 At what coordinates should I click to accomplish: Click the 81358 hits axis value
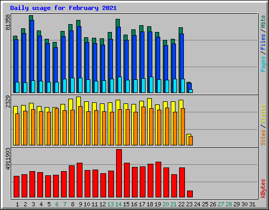tap(8, 22)
